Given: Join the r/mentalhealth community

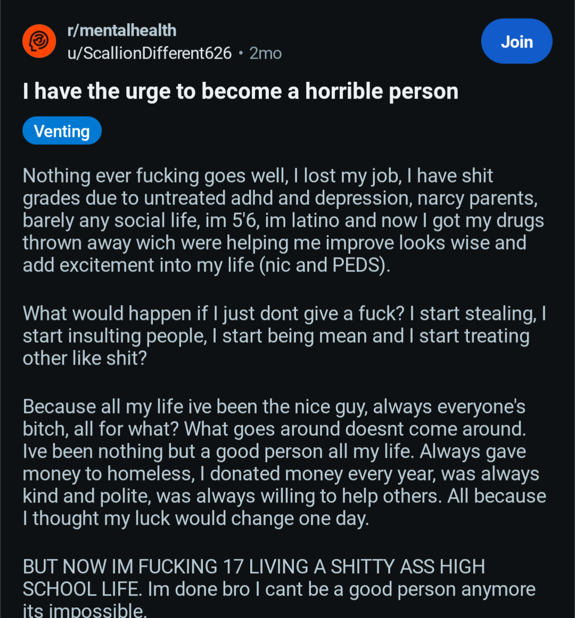Looking at the screenshot, I should pos(516,42).
